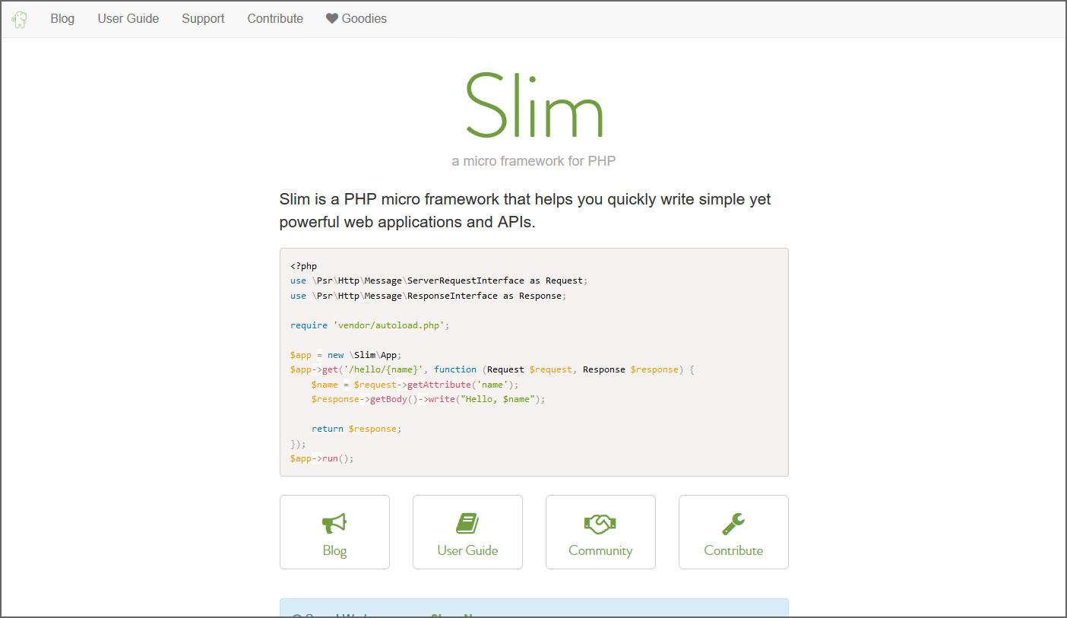Click the 'a micro framework for PHP' tagline
The image size is (1067, 618).
point(533,161)
